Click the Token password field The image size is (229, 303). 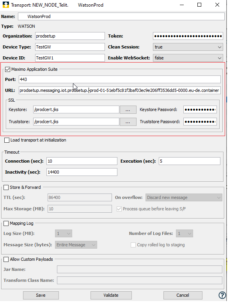coord(188,36)
